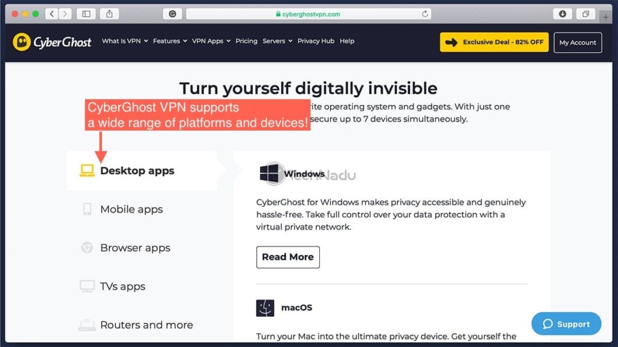Click the CyberGhost for Windows description paragraph
618x347 pixels.
(x=391, y=214)
